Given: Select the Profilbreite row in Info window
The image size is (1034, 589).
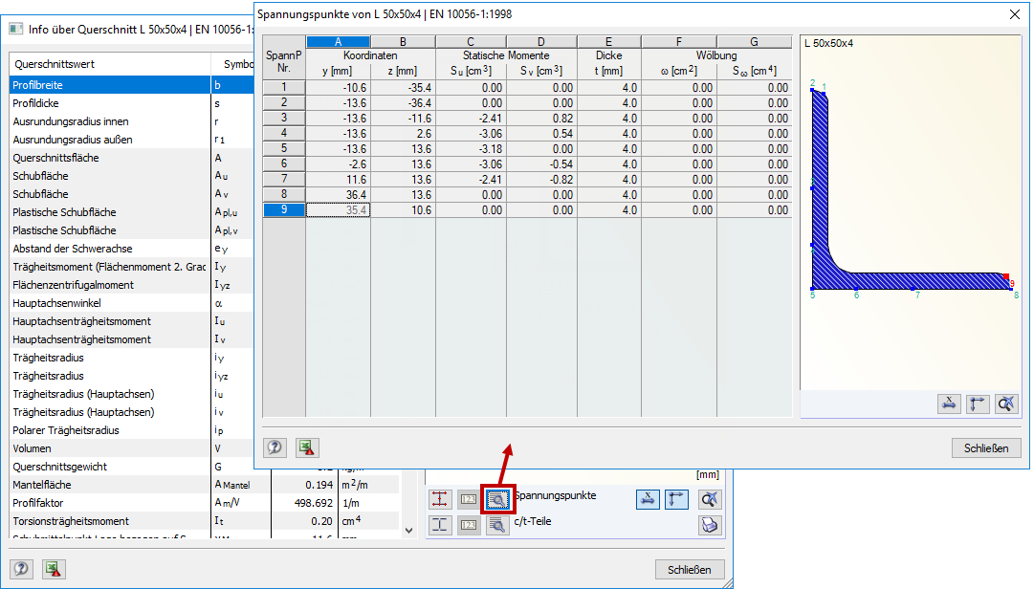Looking at the screenshot, I should [131, 85].
